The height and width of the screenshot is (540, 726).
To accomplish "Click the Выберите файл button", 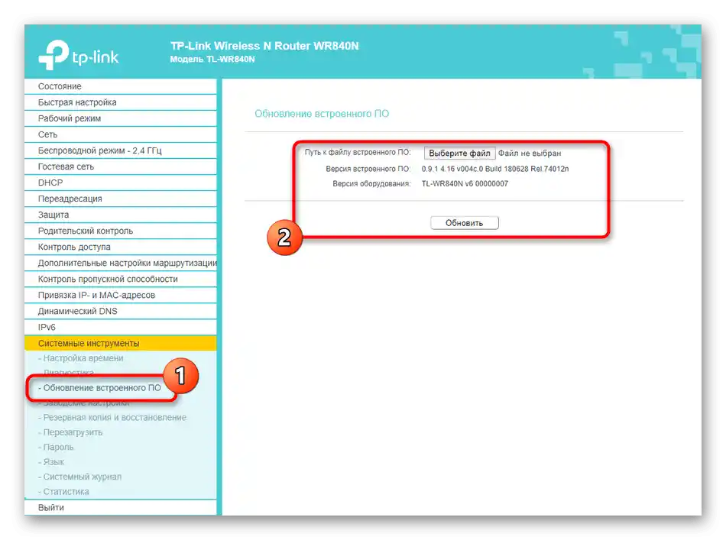I will pos(460,154).
